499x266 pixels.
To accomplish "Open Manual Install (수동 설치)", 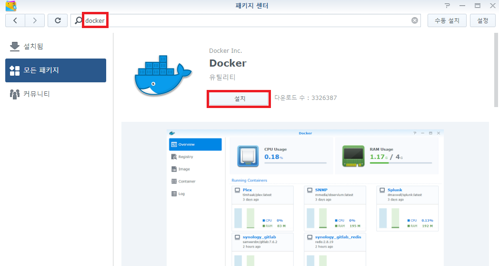I will (x=447, y=20).
